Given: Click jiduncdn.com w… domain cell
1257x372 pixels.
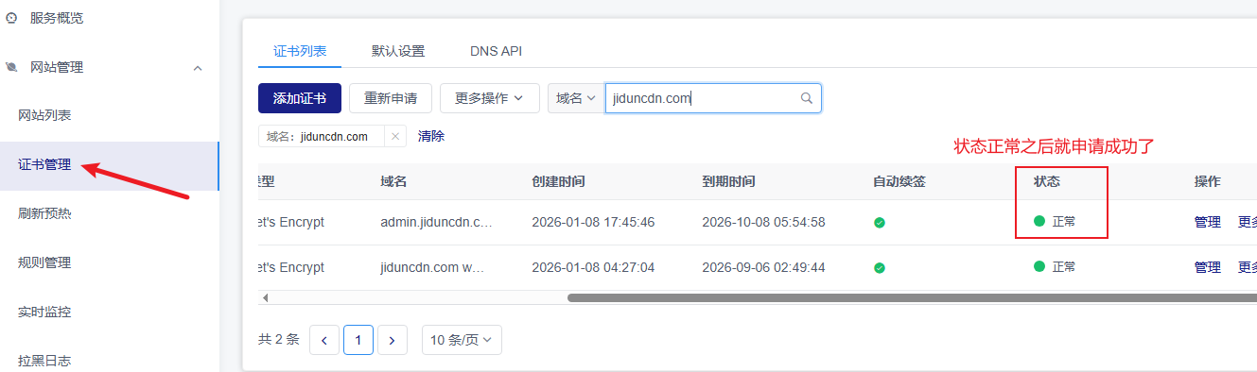Looking at the screenshot, I should pyautogui.click(x=432, y=267).
